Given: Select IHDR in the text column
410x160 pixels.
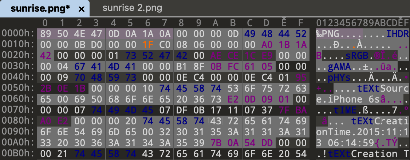Looking at the screenshot, I should [398, 34].
